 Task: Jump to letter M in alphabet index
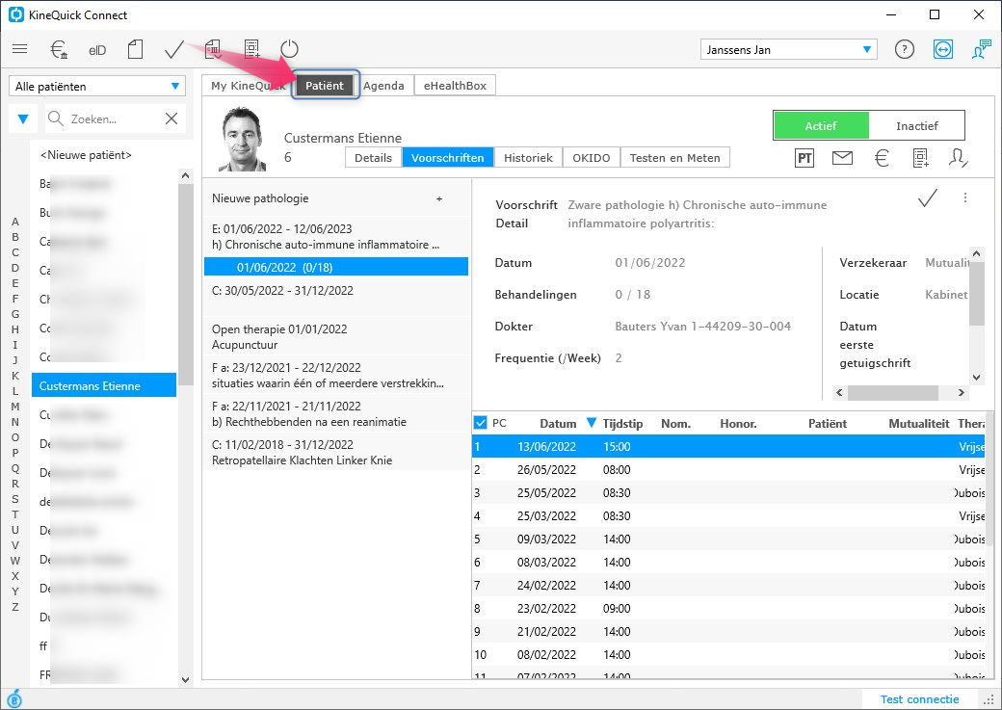coord(15,407)
